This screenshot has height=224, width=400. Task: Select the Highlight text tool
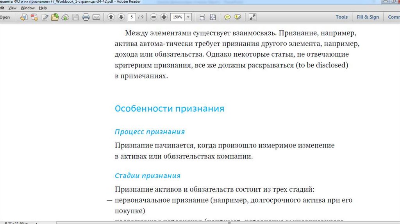click(x=237, y=17)
